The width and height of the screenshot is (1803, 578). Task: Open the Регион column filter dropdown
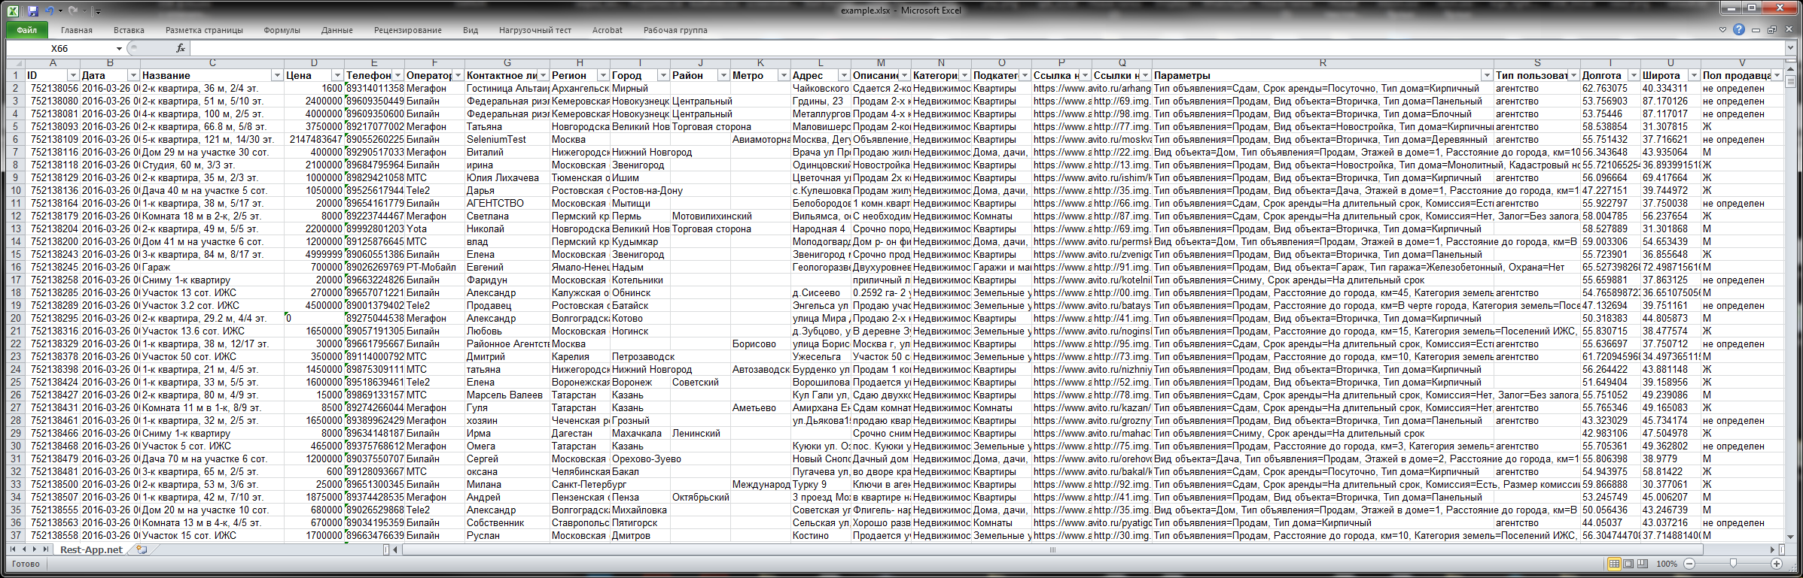[x=603, y=75]
